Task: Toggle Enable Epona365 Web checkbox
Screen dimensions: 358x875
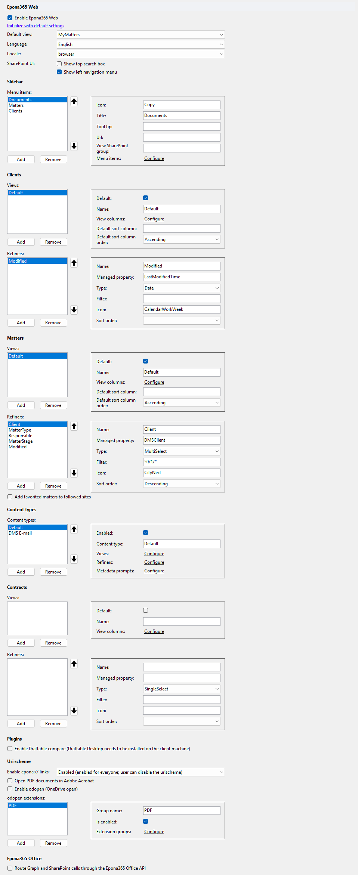Action: [10, 18]
